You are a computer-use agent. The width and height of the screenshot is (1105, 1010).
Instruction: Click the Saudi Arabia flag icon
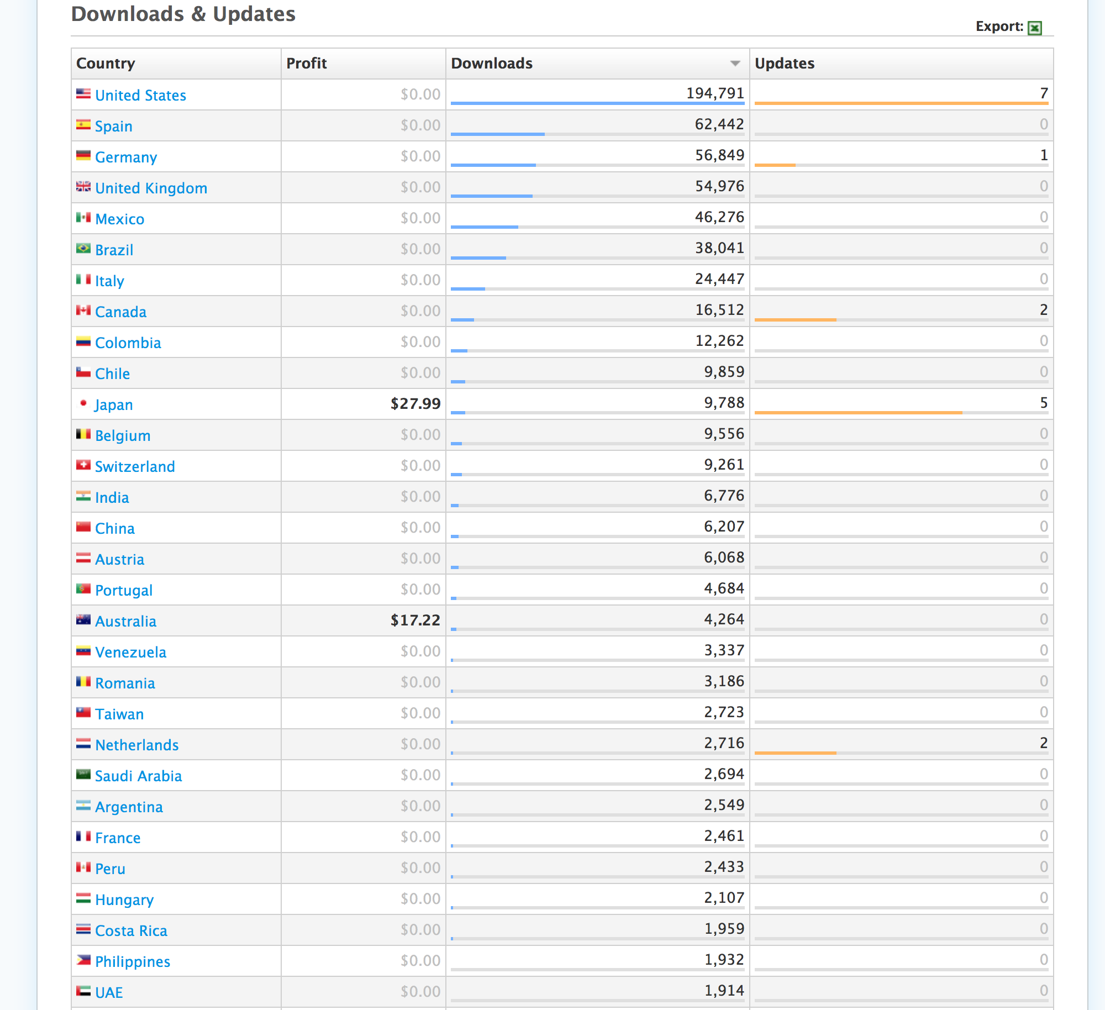pos(83,775)
